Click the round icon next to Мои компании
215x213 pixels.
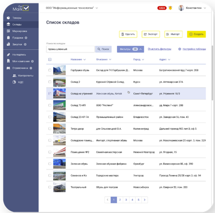(32, 61)
